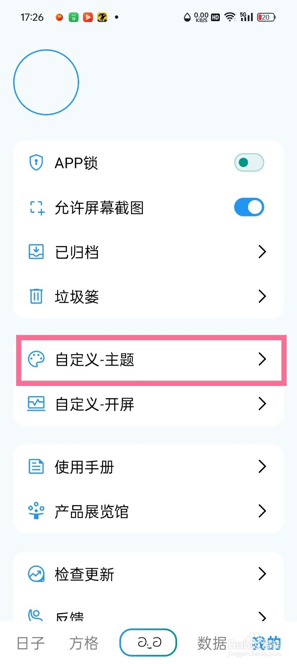
Task: Toggle the APP锁 switch
Action: [x=249, y=162]
